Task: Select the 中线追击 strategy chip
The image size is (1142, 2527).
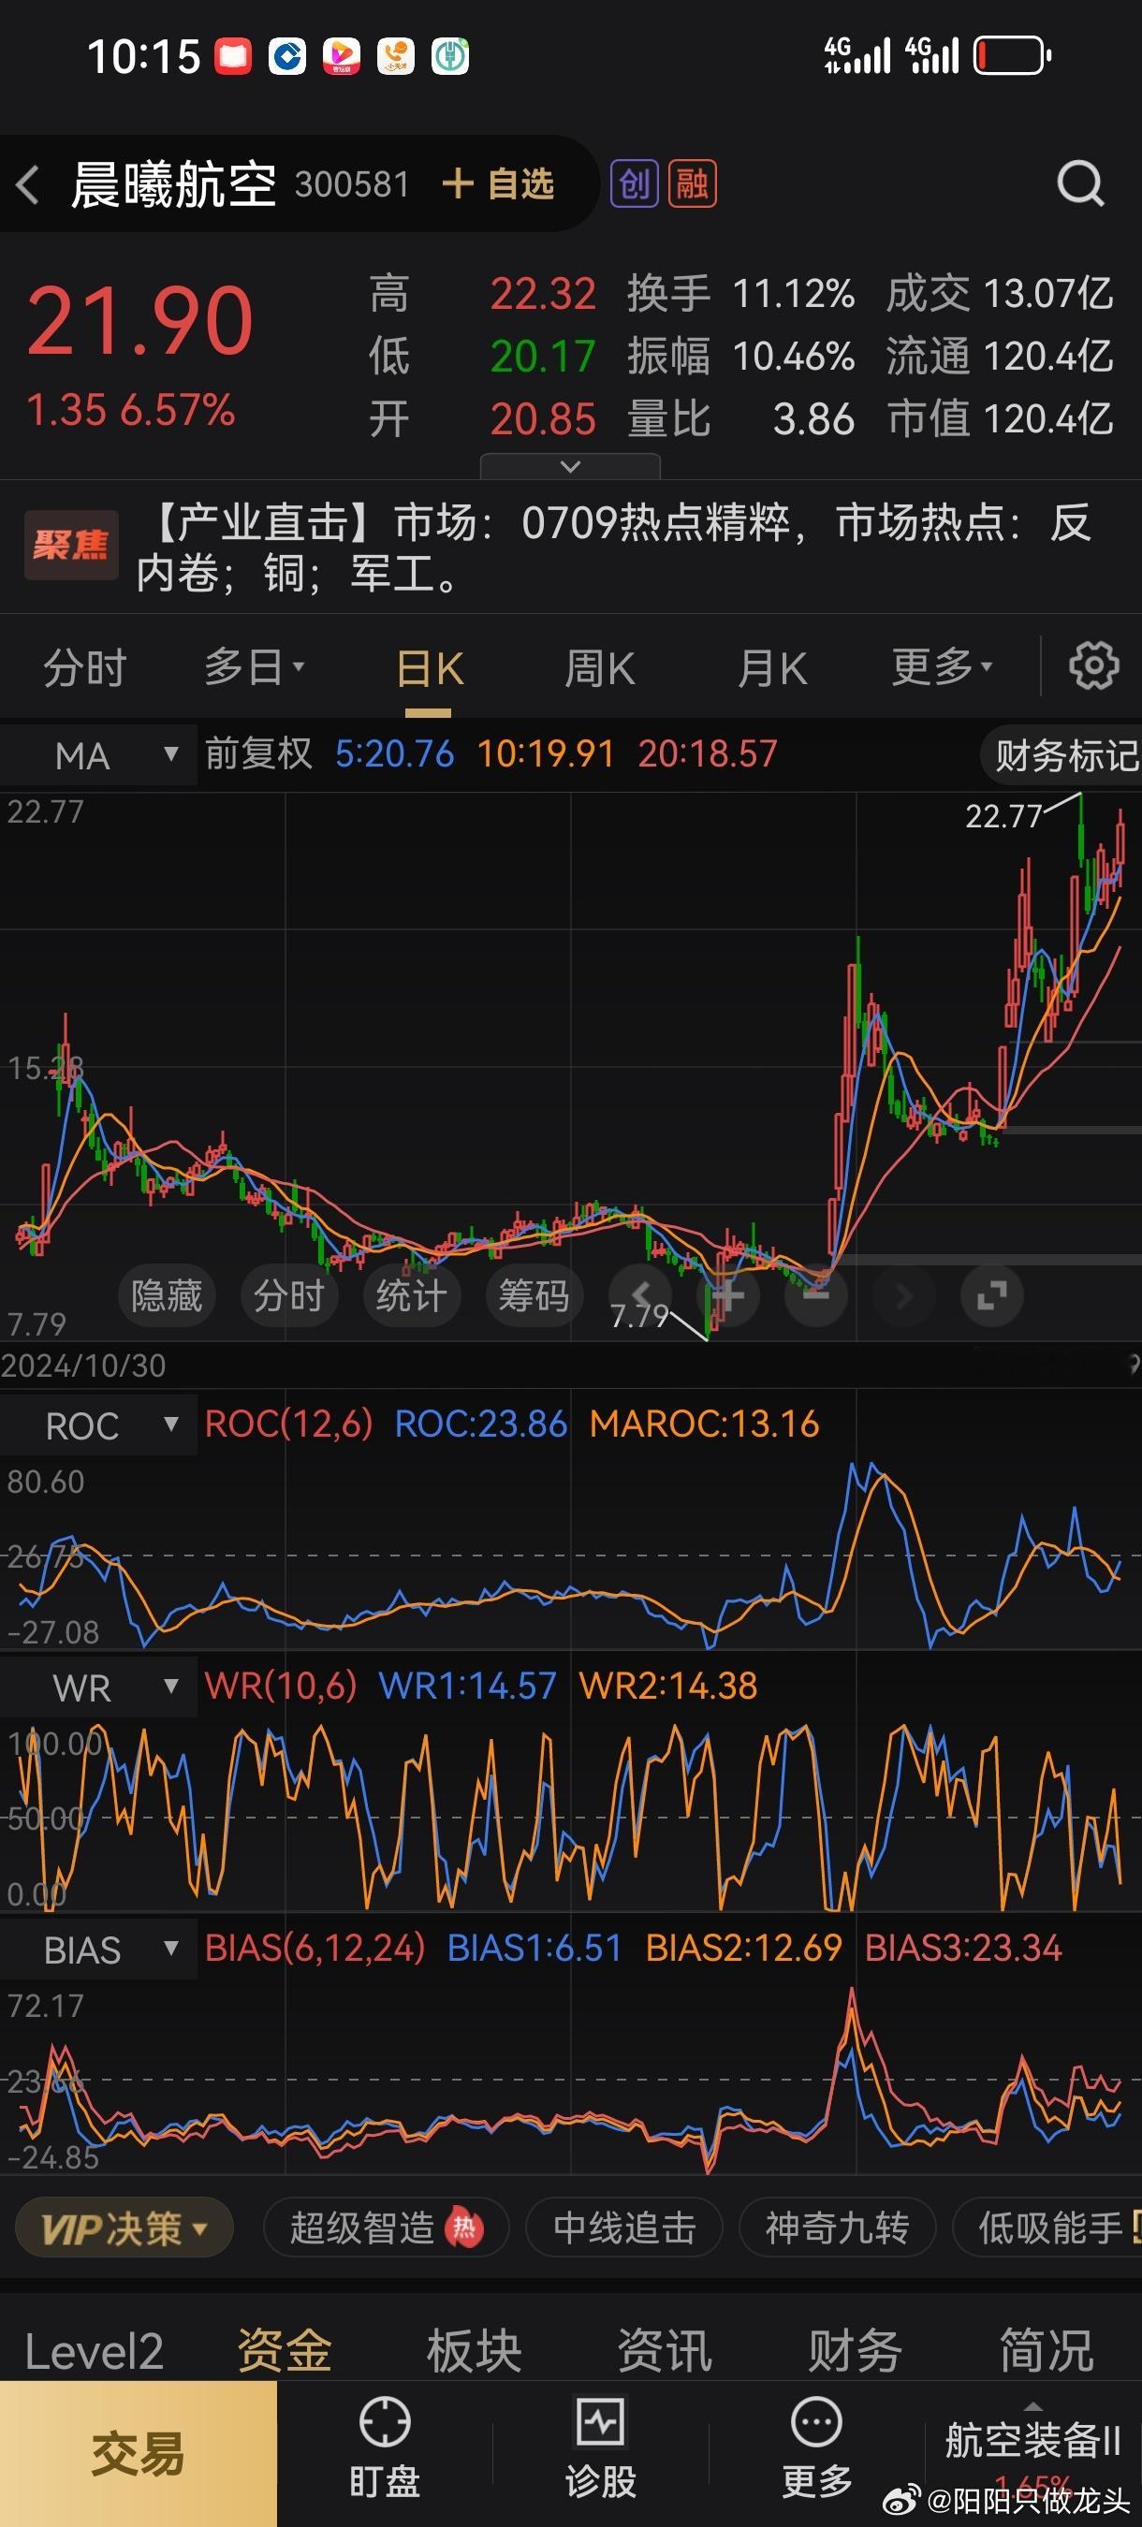Action: 624,2228
